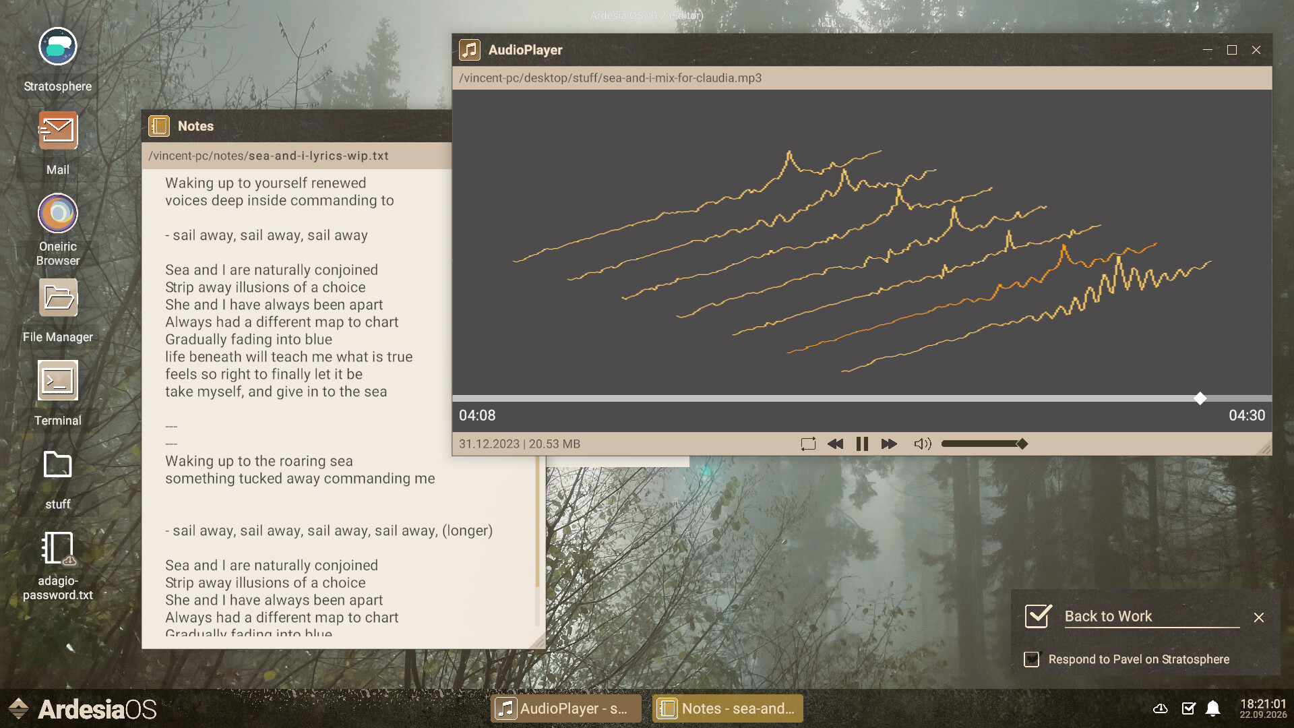The image size is (1294, 728).
Task: Switch to the Notes taskbar entry
Action: [727, 708]
